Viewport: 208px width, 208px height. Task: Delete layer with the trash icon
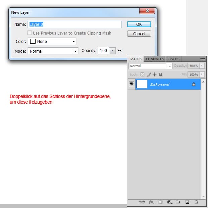pyautogui.click(x=197, y=202)
